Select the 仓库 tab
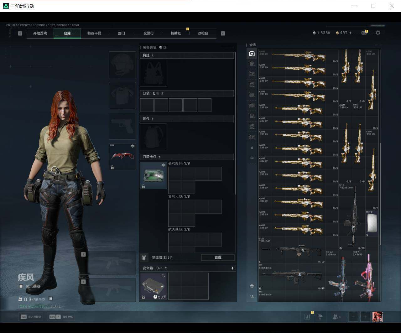This screenshot has height=333, width=401. (x=67, y=33)
